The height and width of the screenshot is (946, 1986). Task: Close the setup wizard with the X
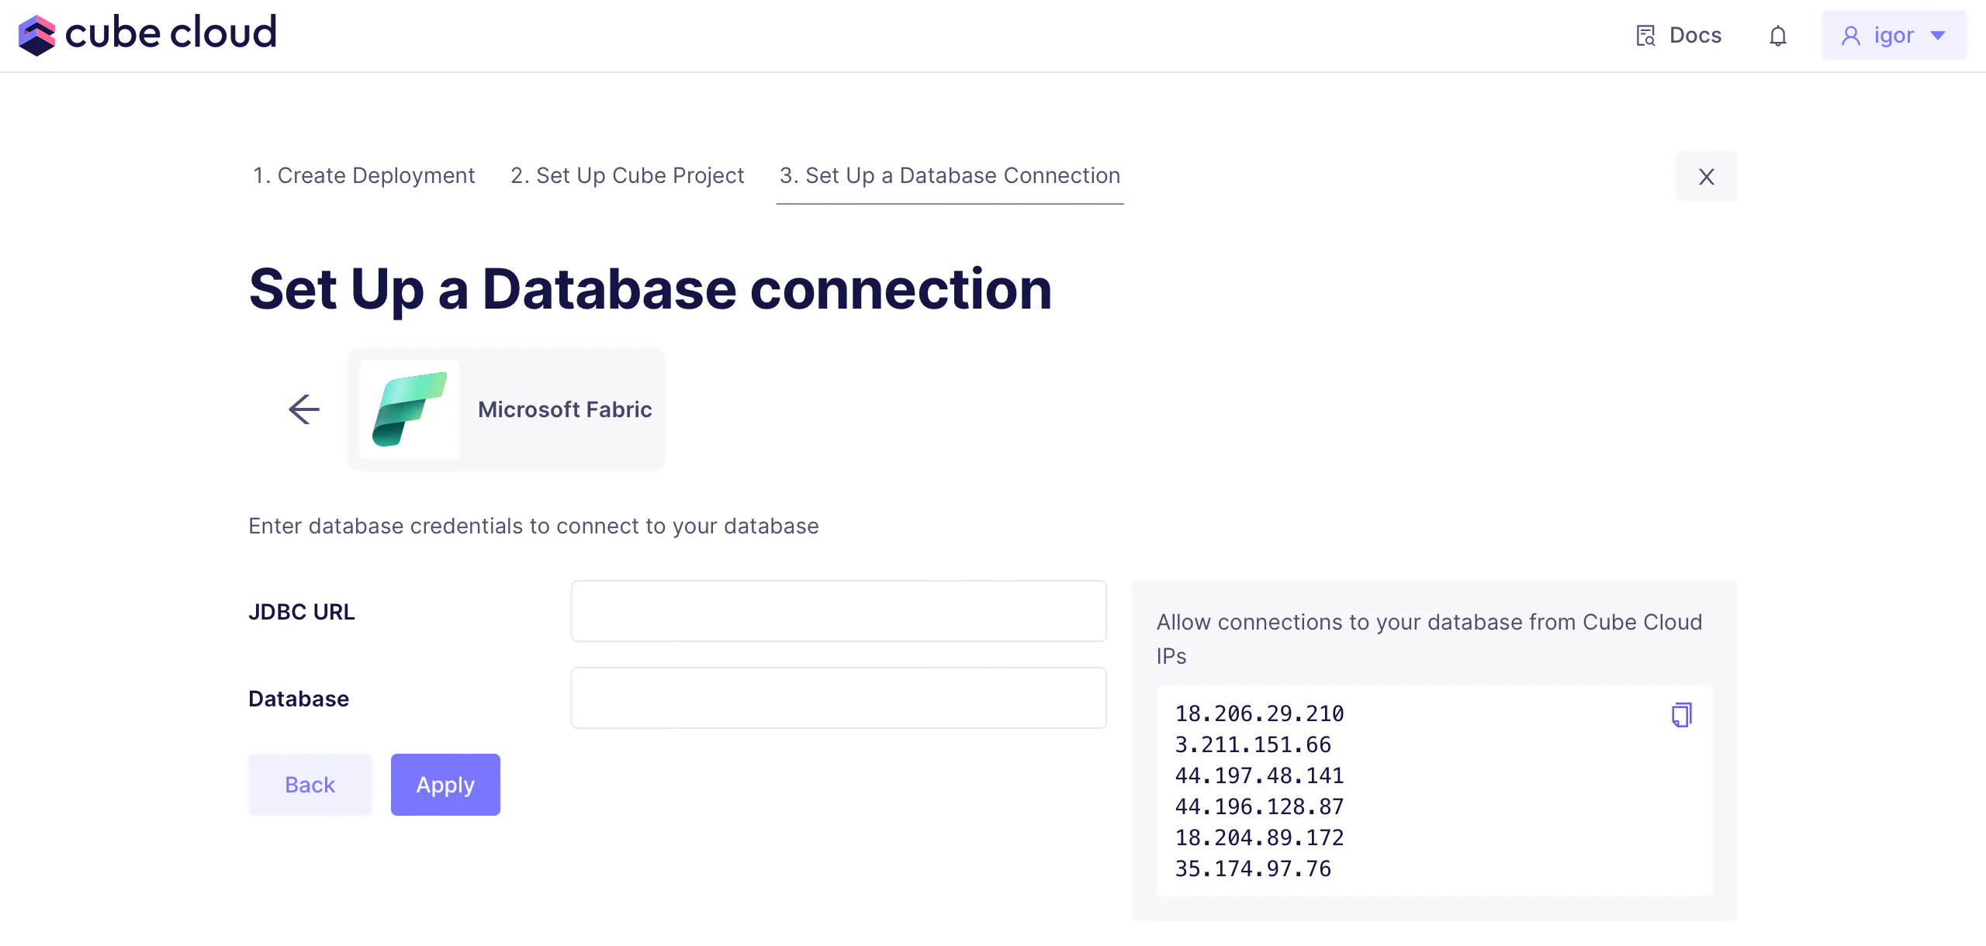point(1706,177)
